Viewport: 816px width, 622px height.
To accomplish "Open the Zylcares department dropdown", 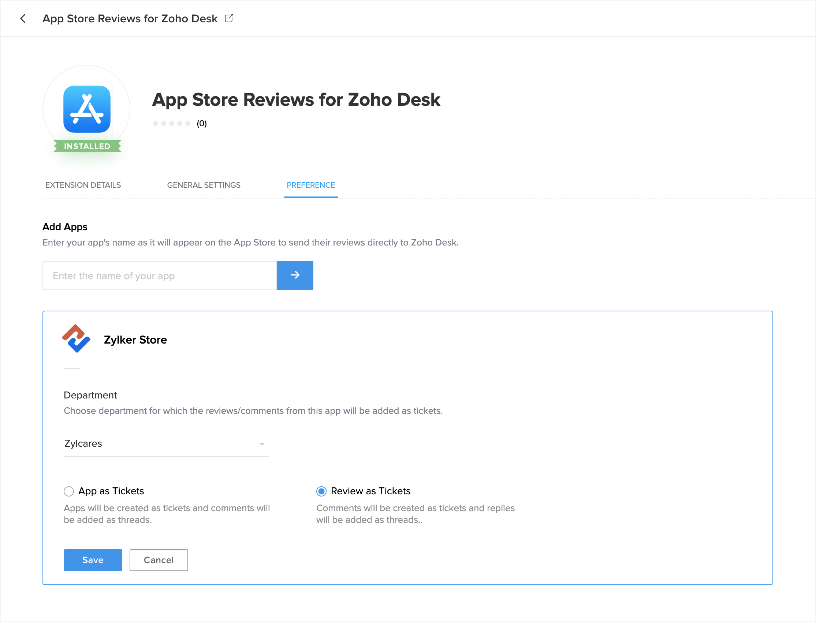I will (x=165, y=443).
